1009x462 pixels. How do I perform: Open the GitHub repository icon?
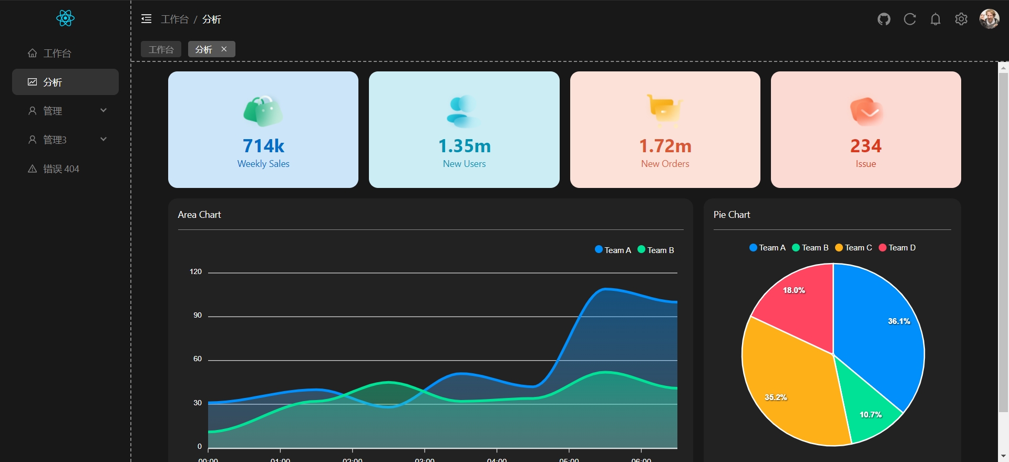[x=884, y=19]
